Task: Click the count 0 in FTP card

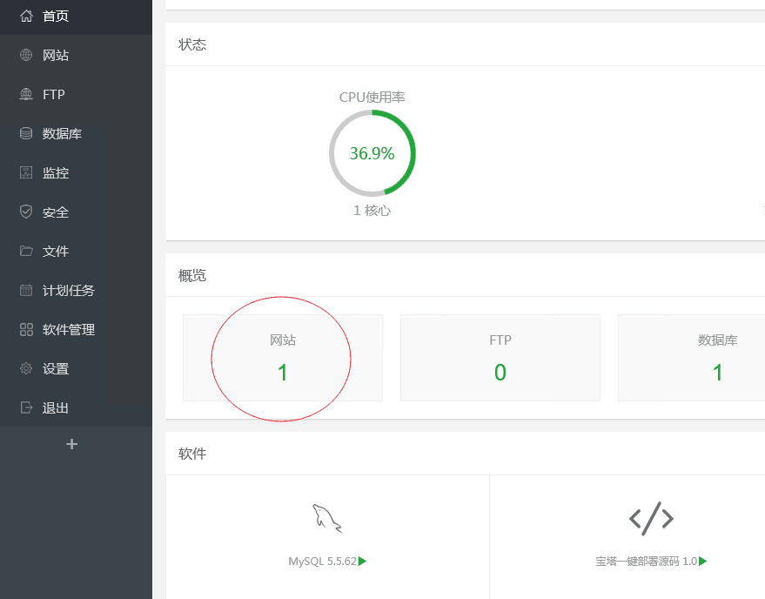Action: 500,373
